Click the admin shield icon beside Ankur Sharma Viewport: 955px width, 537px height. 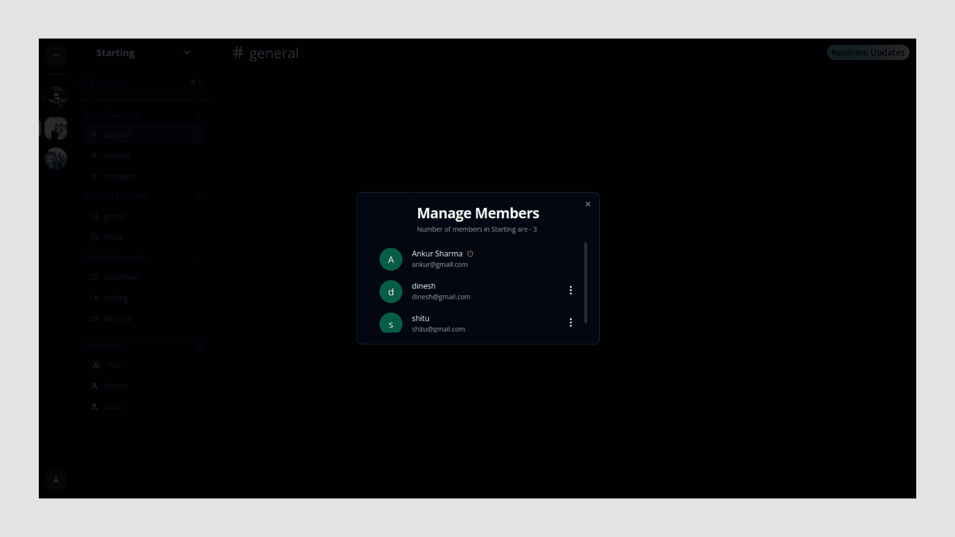[470, 254]
